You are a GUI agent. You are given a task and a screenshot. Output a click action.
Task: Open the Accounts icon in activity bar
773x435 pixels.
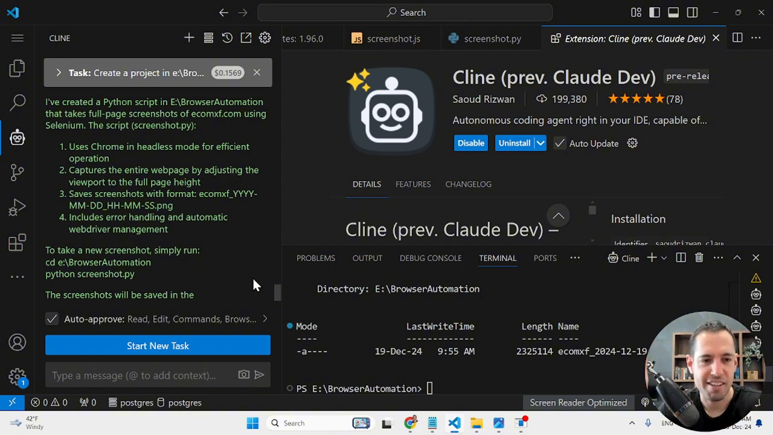[17, 343]
